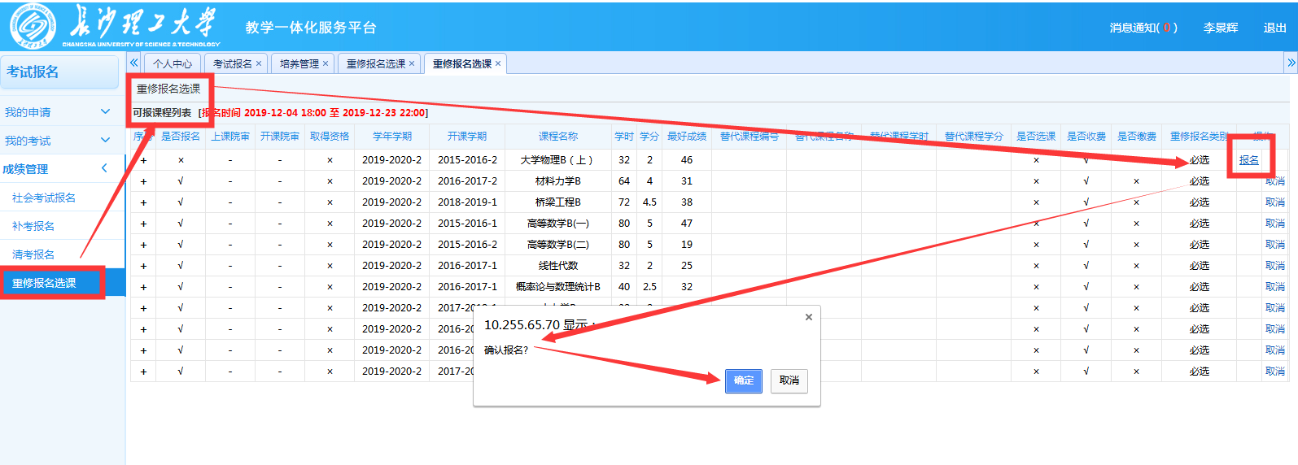Close the 考试报名 tab
Viewport: 1298px width, 465px height.
point(259,63)
